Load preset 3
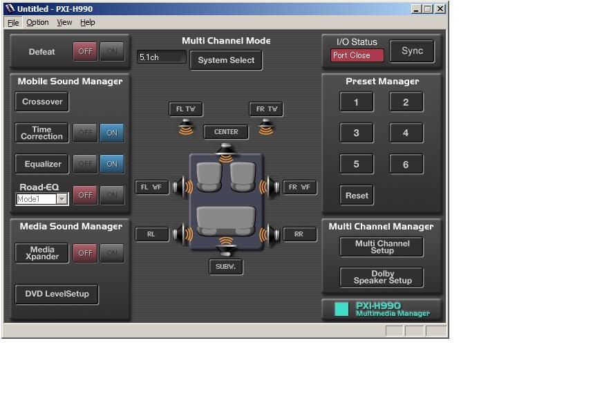Screen dimensions: 593x394 click(x=356, y=133)
